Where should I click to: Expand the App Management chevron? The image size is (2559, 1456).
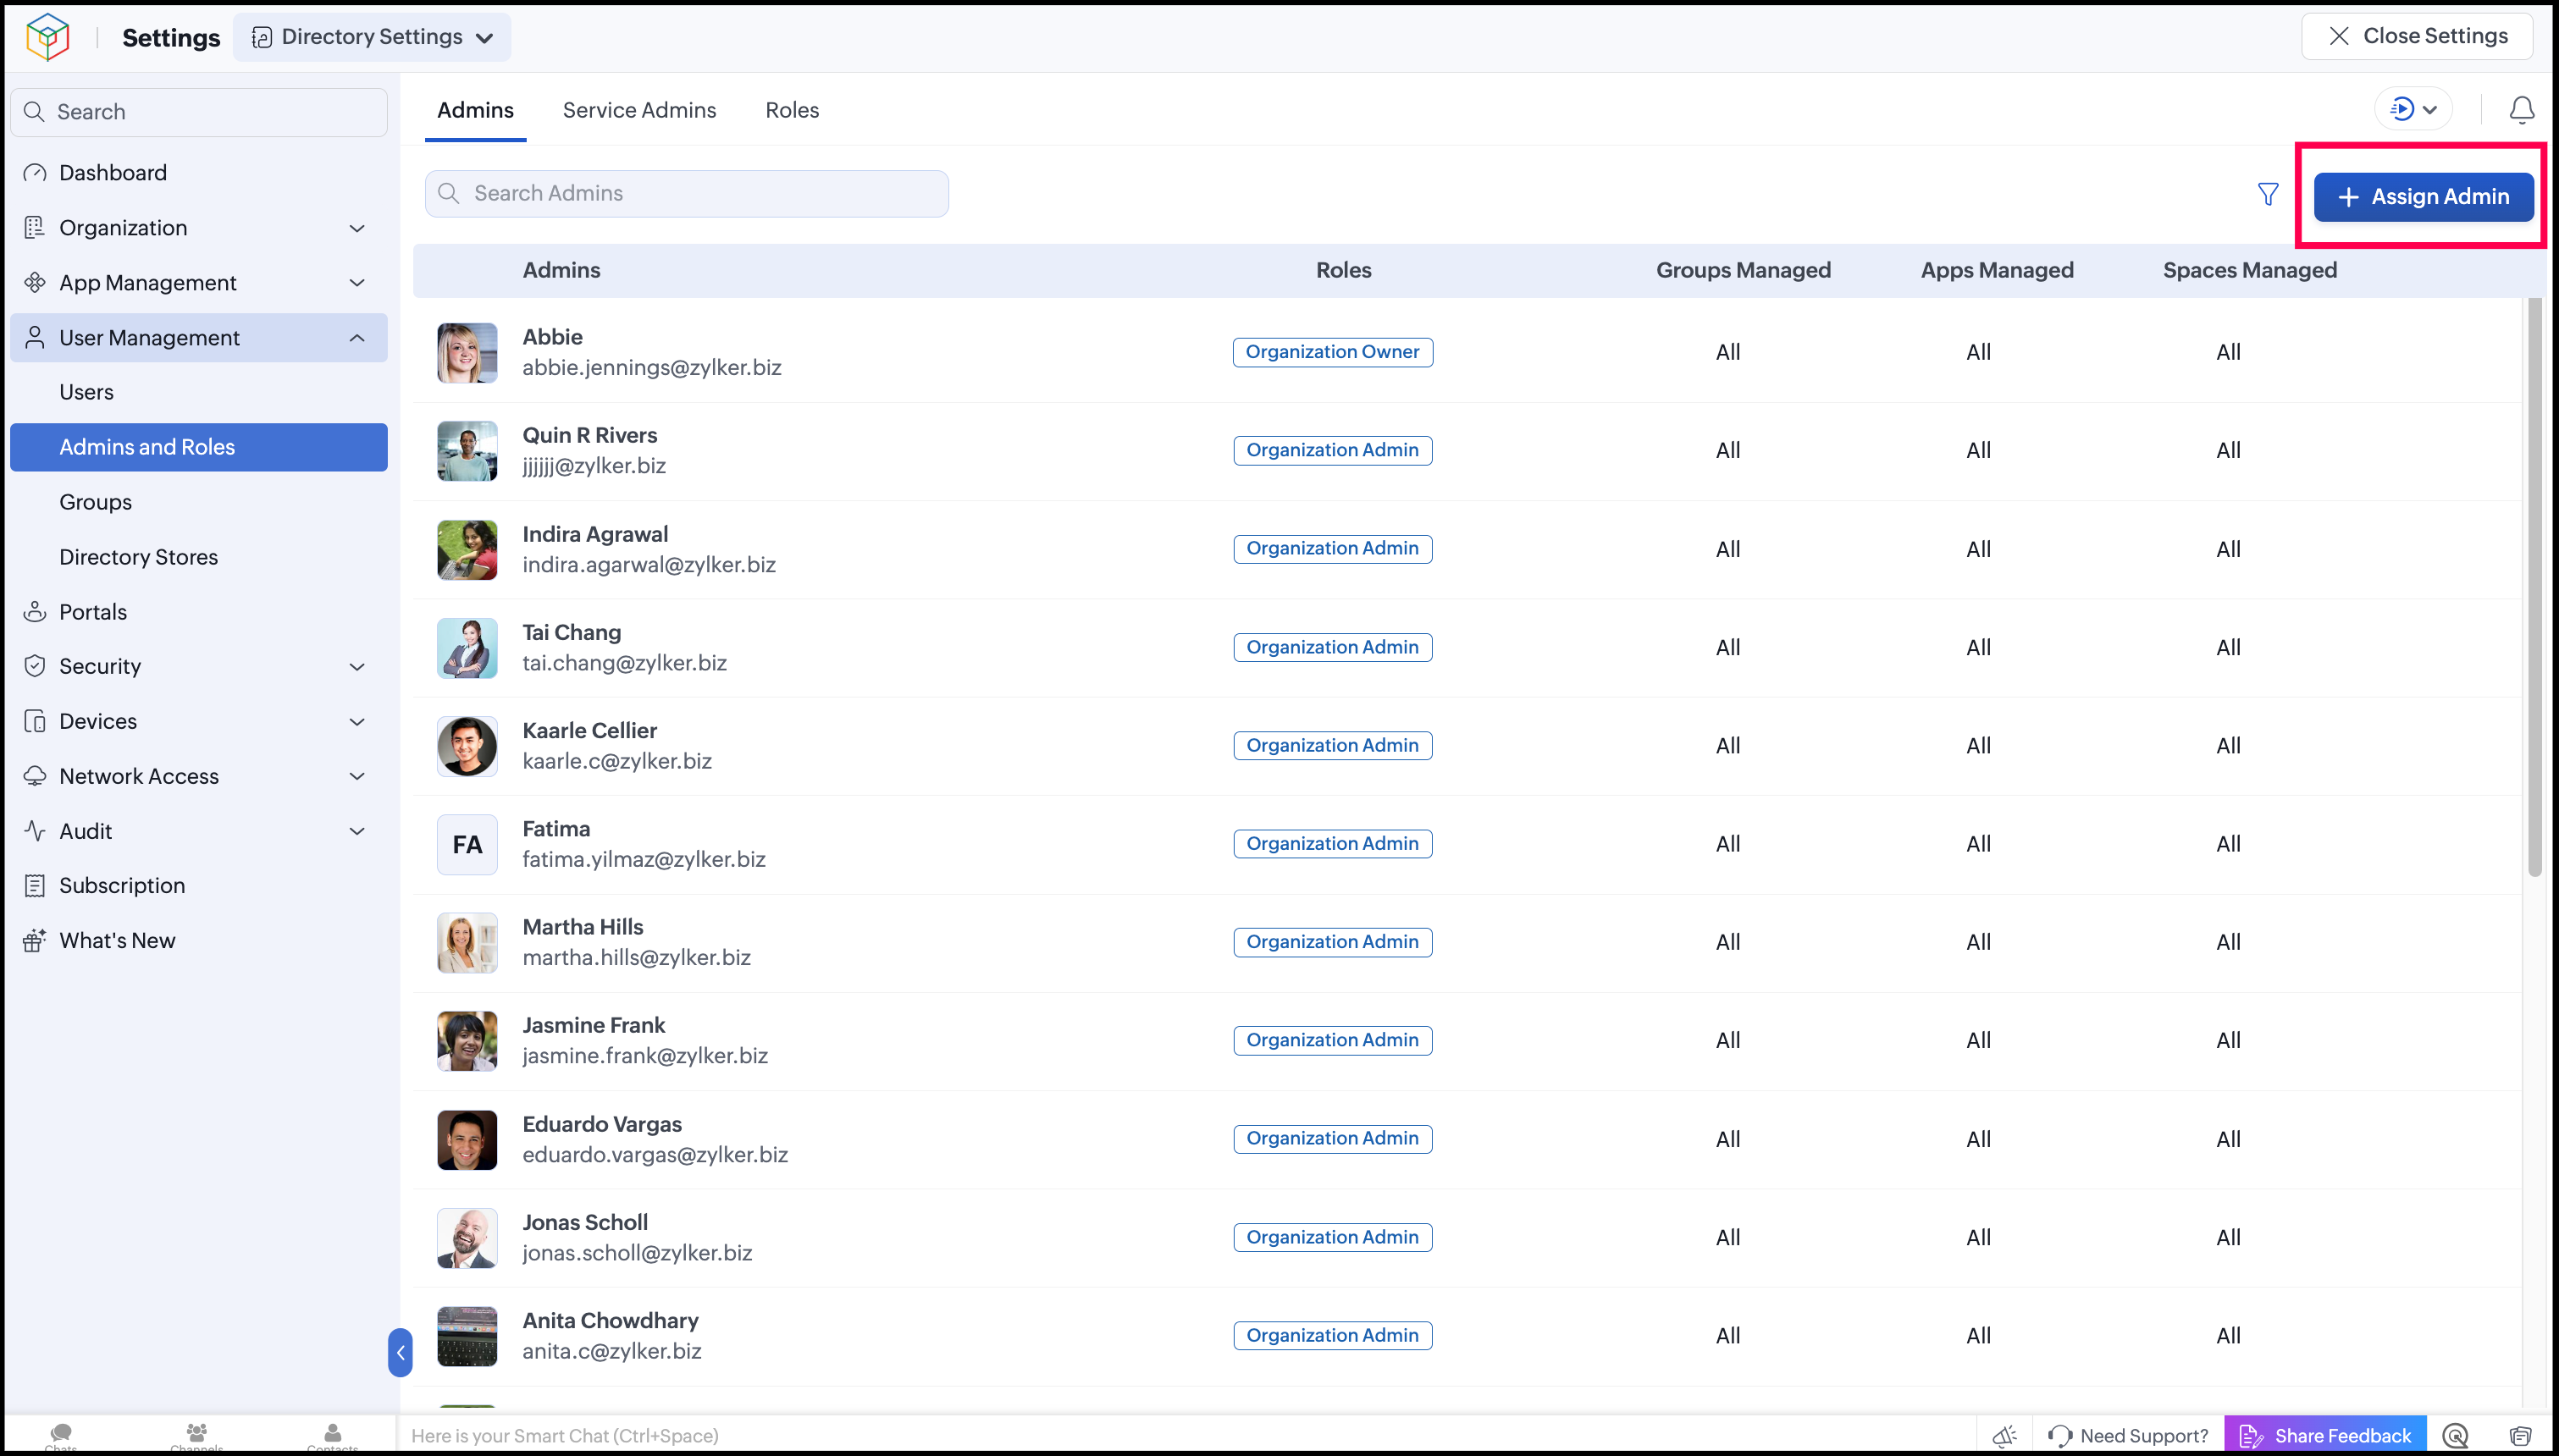point(357,283)
